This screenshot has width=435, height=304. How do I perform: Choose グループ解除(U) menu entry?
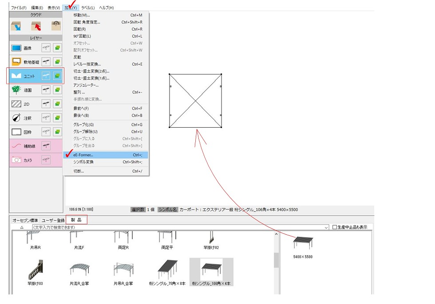106,132
